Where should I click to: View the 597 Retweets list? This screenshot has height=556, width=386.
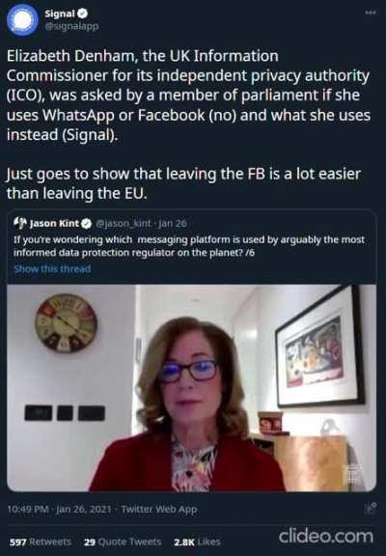tap(41, 542)
